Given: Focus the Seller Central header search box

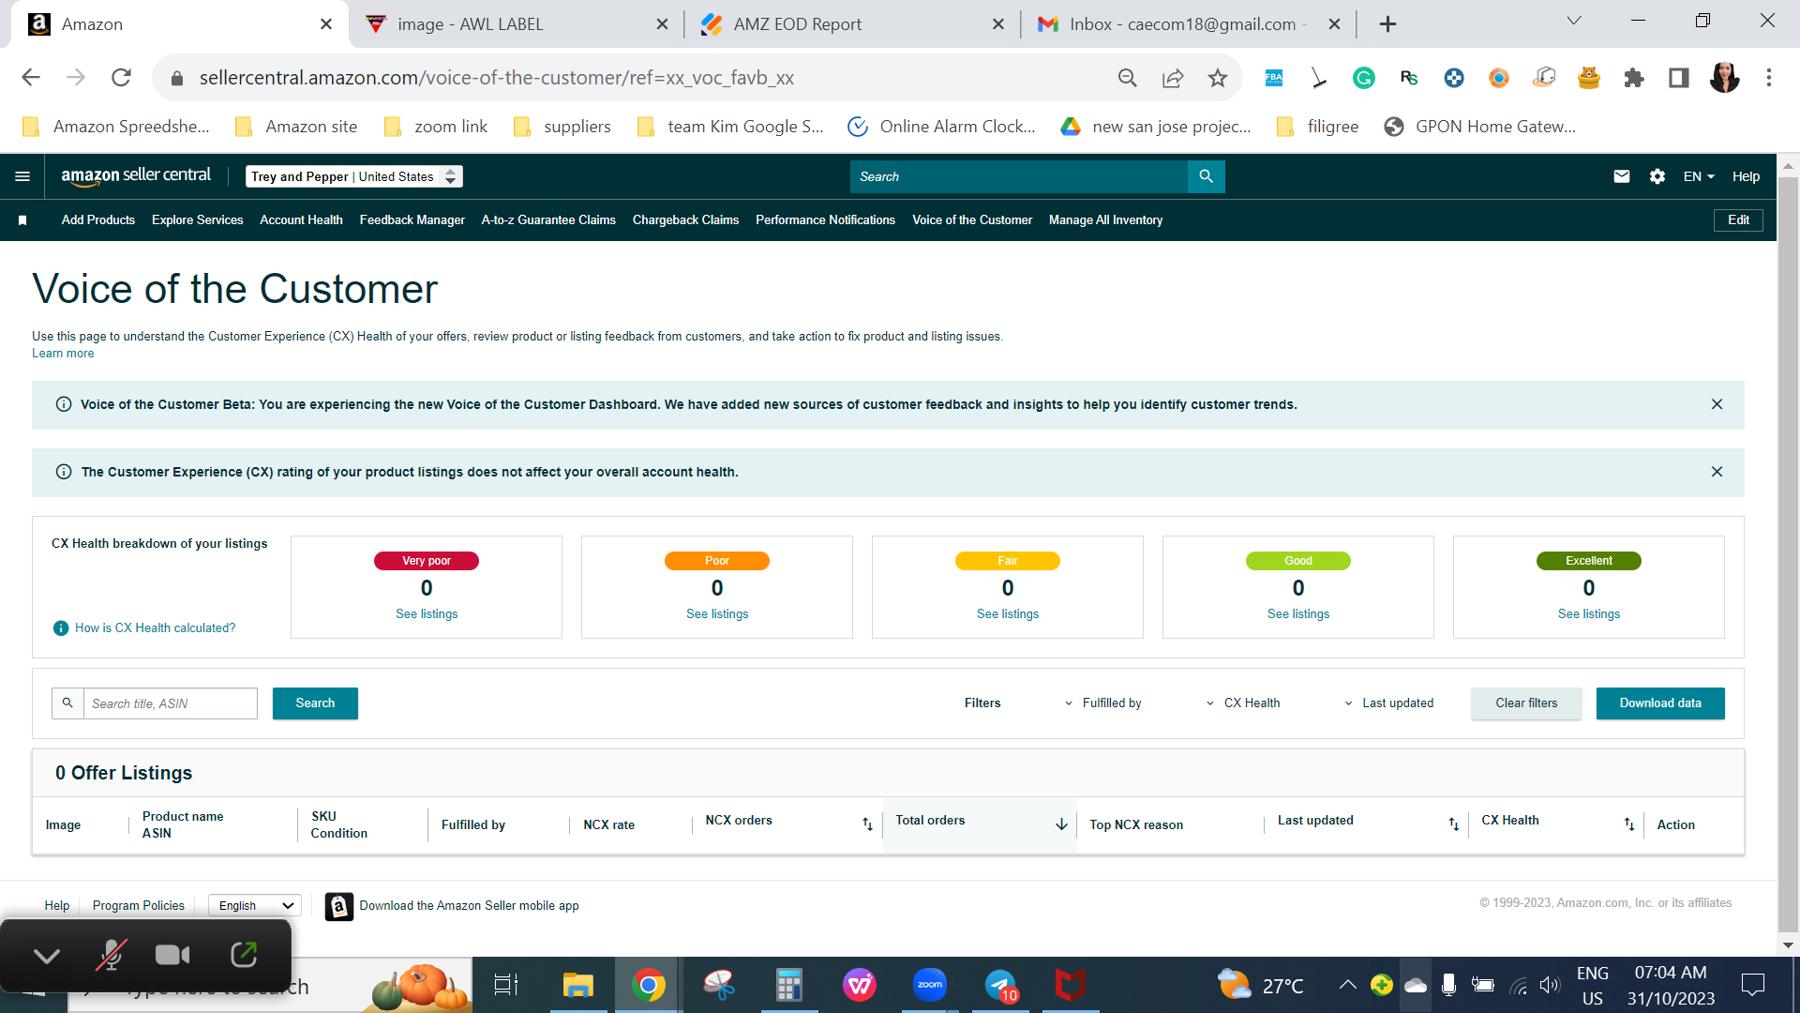Looking at the screenshot, I should click(1019, 176).
